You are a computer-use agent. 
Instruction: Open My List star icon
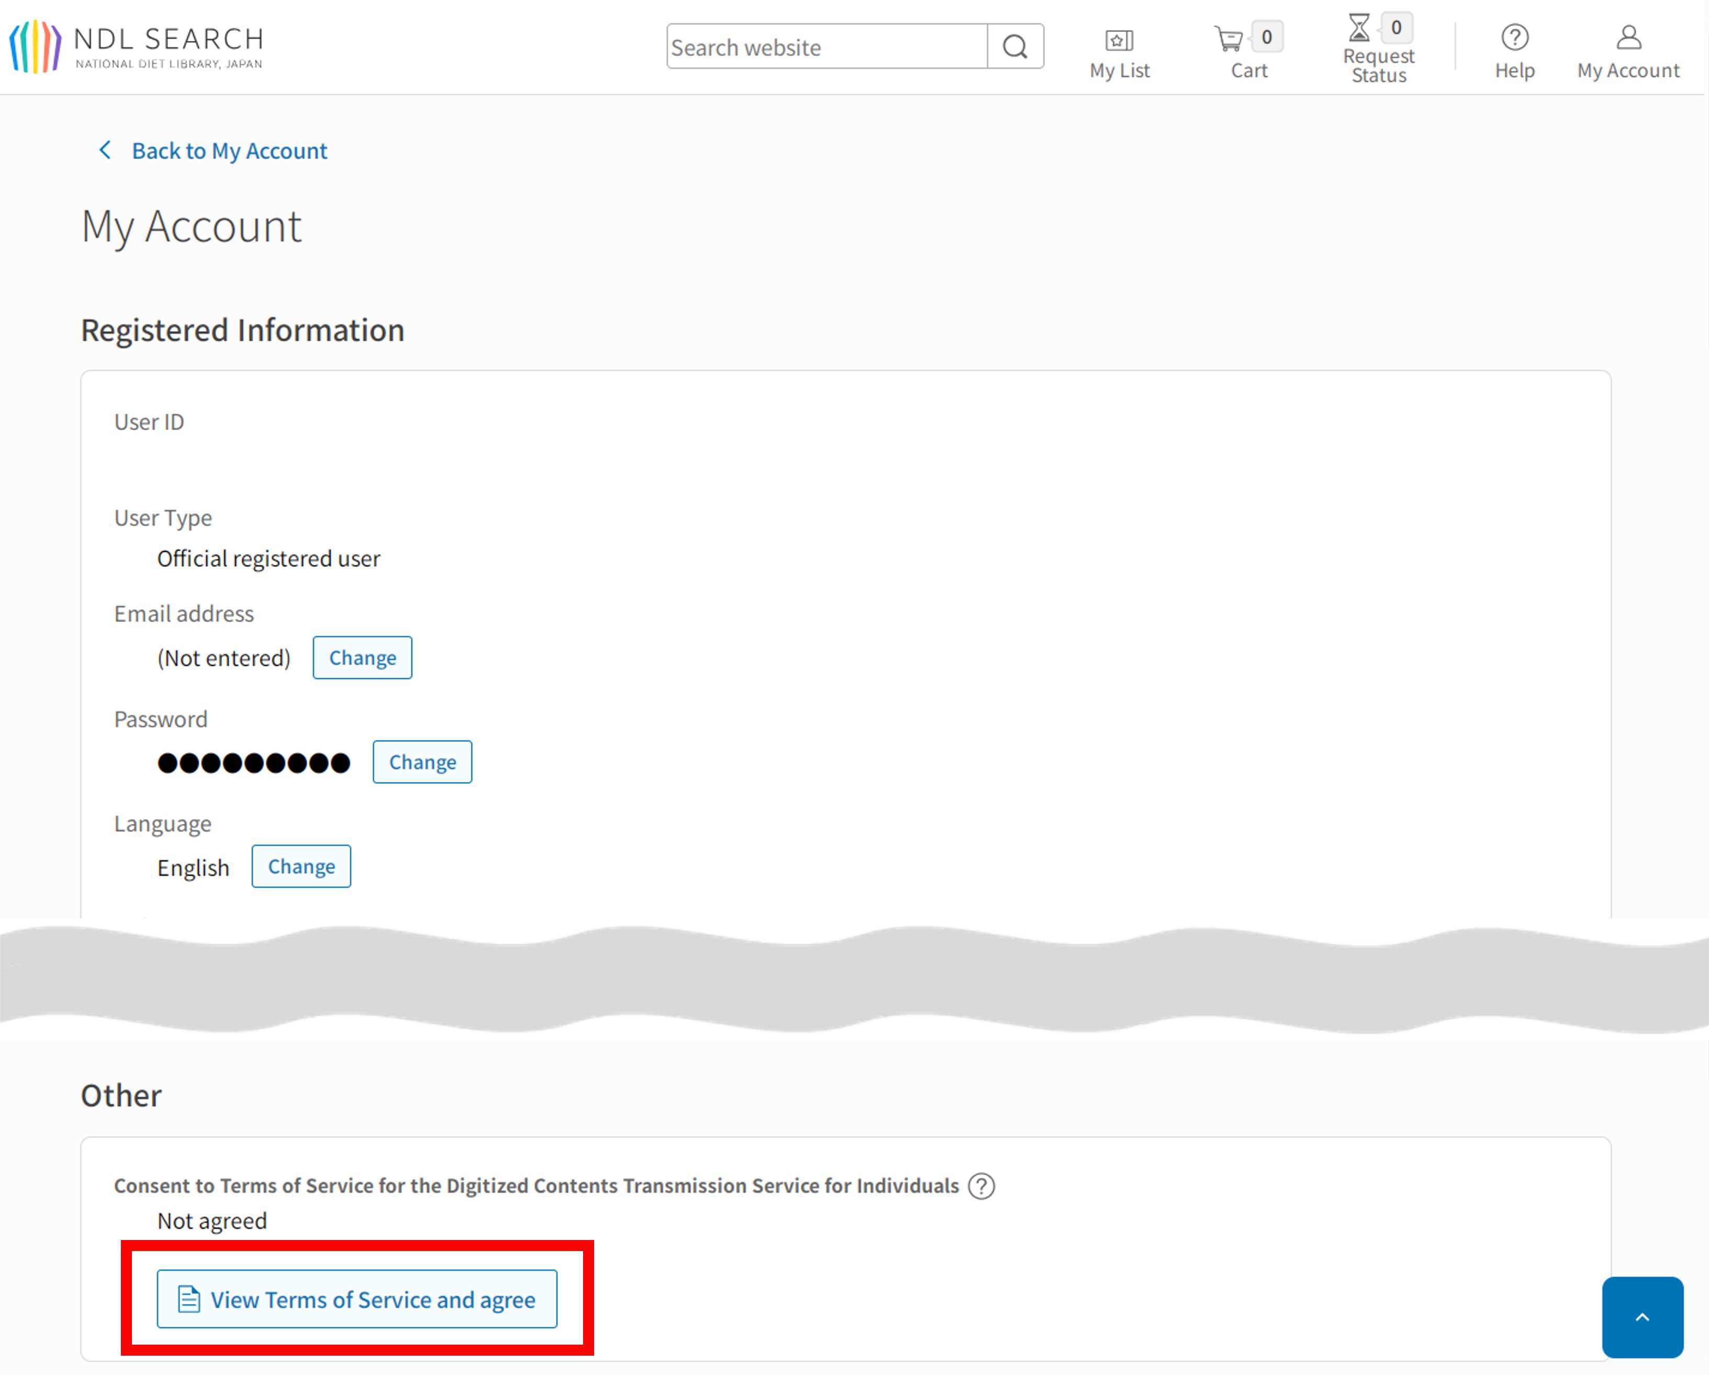pos(1119,40)
